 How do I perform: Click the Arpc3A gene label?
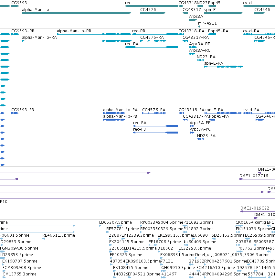pos(196,16)
